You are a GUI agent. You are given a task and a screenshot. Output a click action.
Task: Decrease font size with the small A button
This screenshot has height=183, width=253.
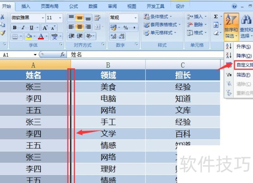pyautogui.click(x=53, y=28)
